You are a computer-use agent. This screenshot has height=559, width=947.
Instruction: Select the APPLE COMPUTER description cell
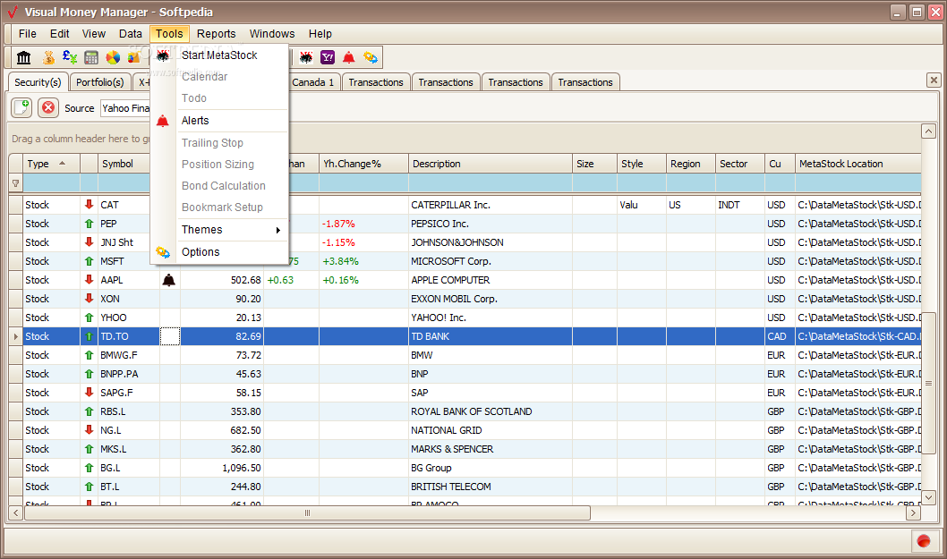(490, 280)
